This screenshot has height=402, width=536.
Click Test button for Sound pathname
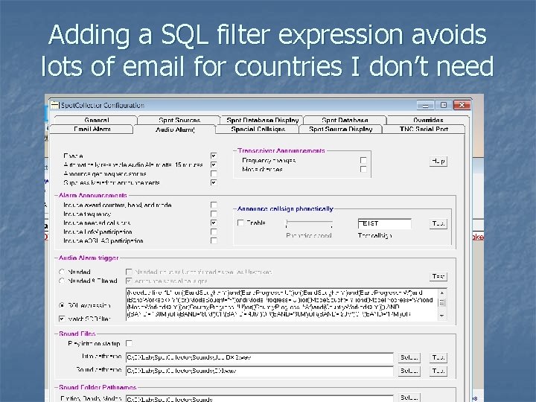(x=438, y=371)
